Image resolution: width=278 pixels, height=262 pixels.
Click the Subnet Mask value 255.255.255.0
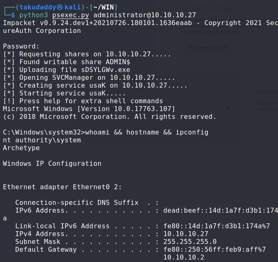tap(190, 241)
